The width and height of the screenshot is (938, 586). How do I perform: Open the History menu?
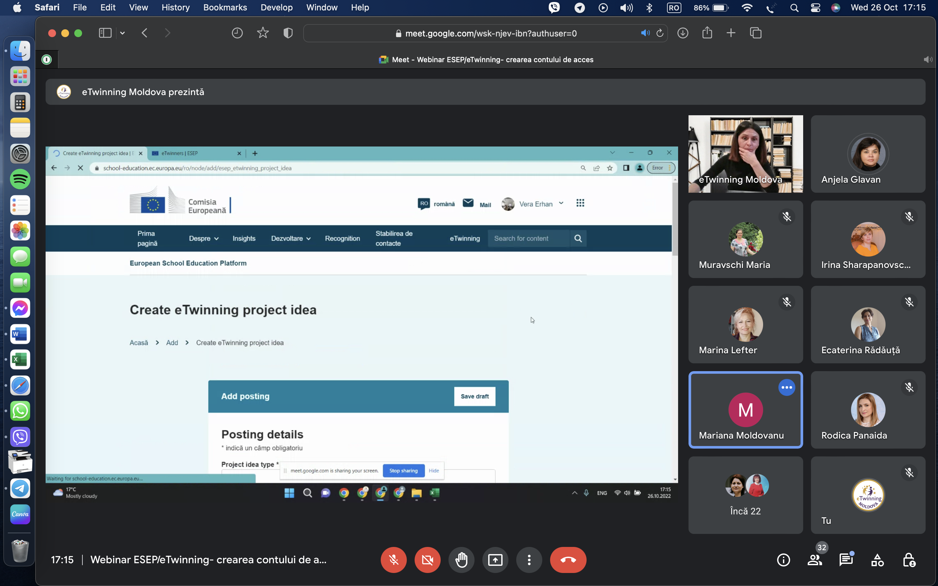(175, 7)
